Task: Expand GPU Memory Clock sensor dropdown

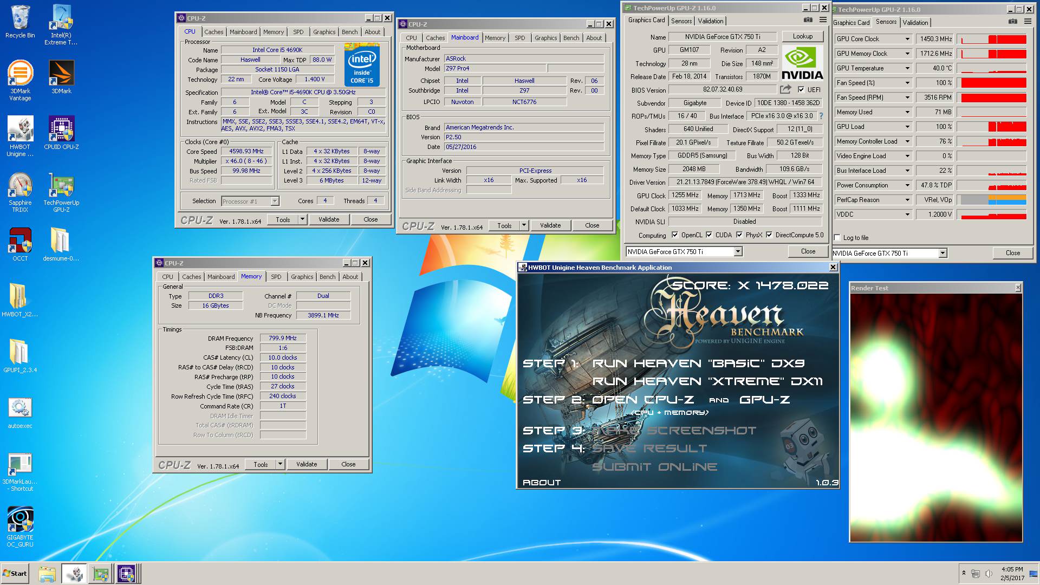Action: [x=907, y=54]
